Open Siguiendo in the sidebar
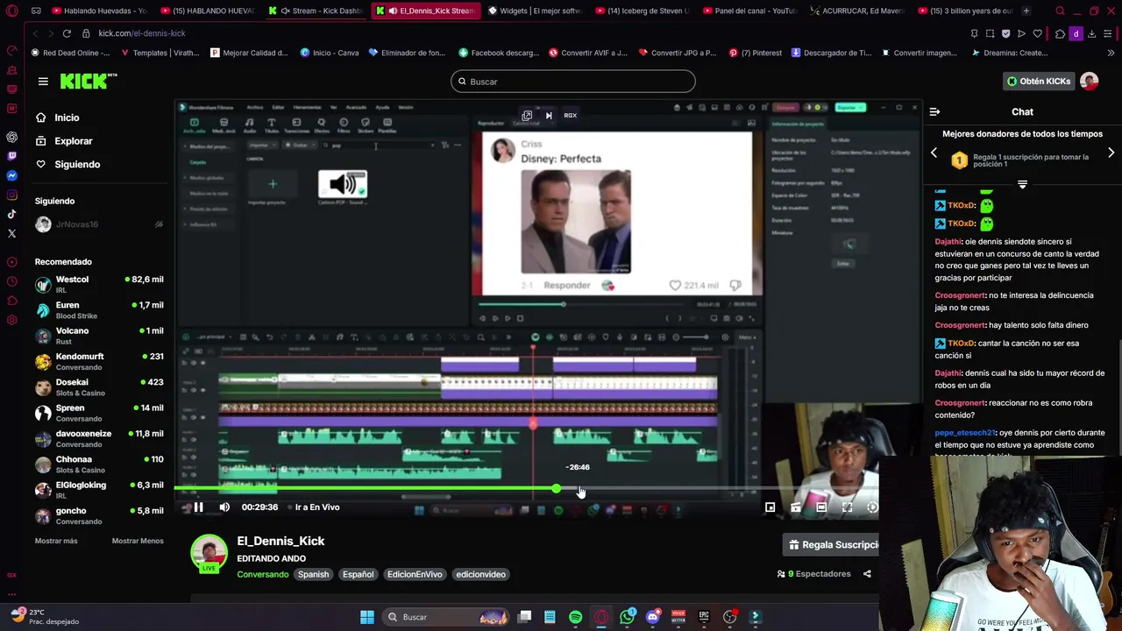The height and width of the screenshot is (631, 1122). (68, 165)
